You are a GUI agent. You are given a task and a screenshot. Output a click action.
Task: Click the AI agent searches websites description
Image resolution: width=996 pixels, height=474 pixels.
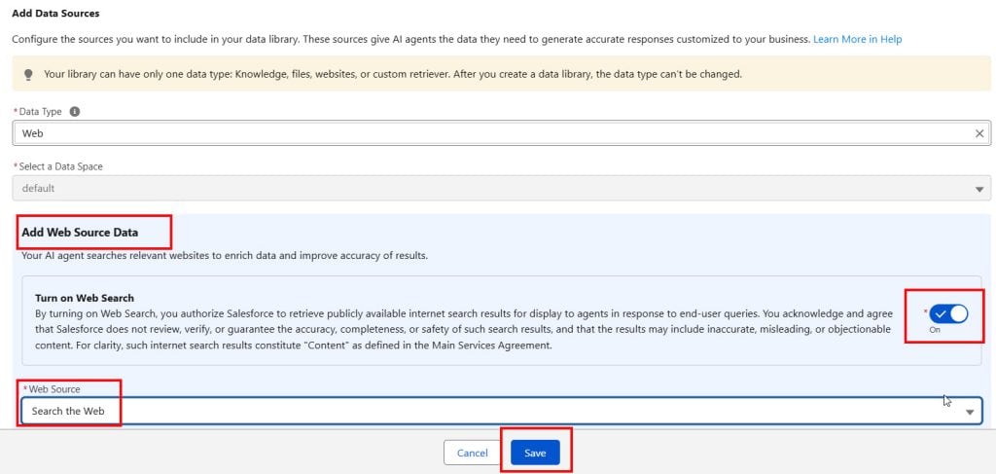pos(225,257)
